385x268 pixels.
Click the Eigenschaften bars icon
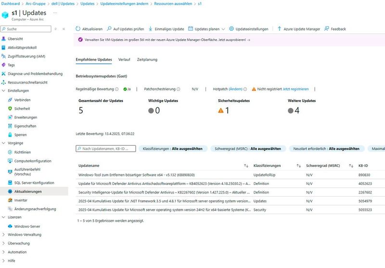coord(10,126)
